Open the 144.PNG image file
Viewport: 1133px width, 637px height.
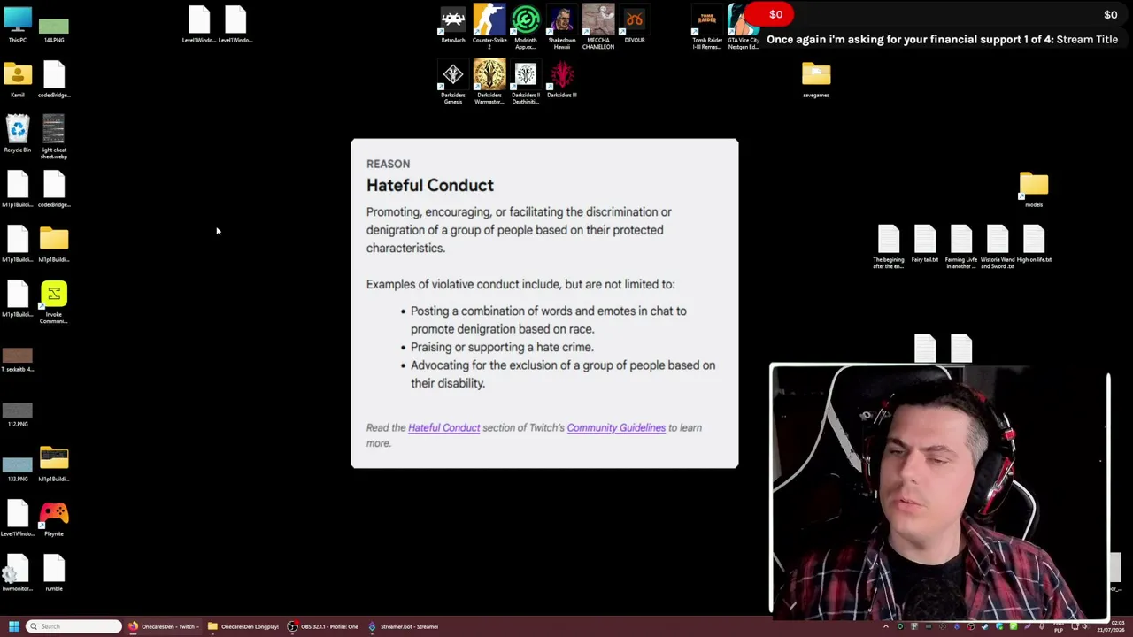point(54,29)
